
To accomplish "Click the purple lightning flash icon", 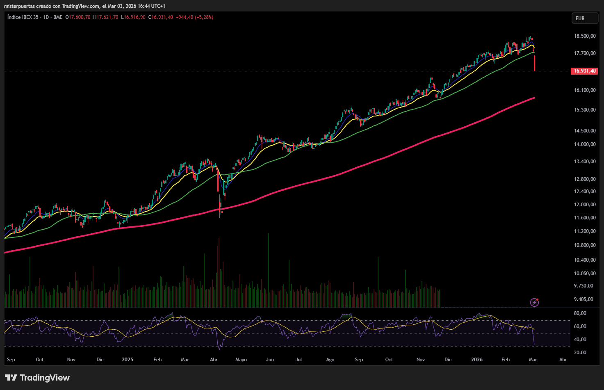I will (534, 303).
